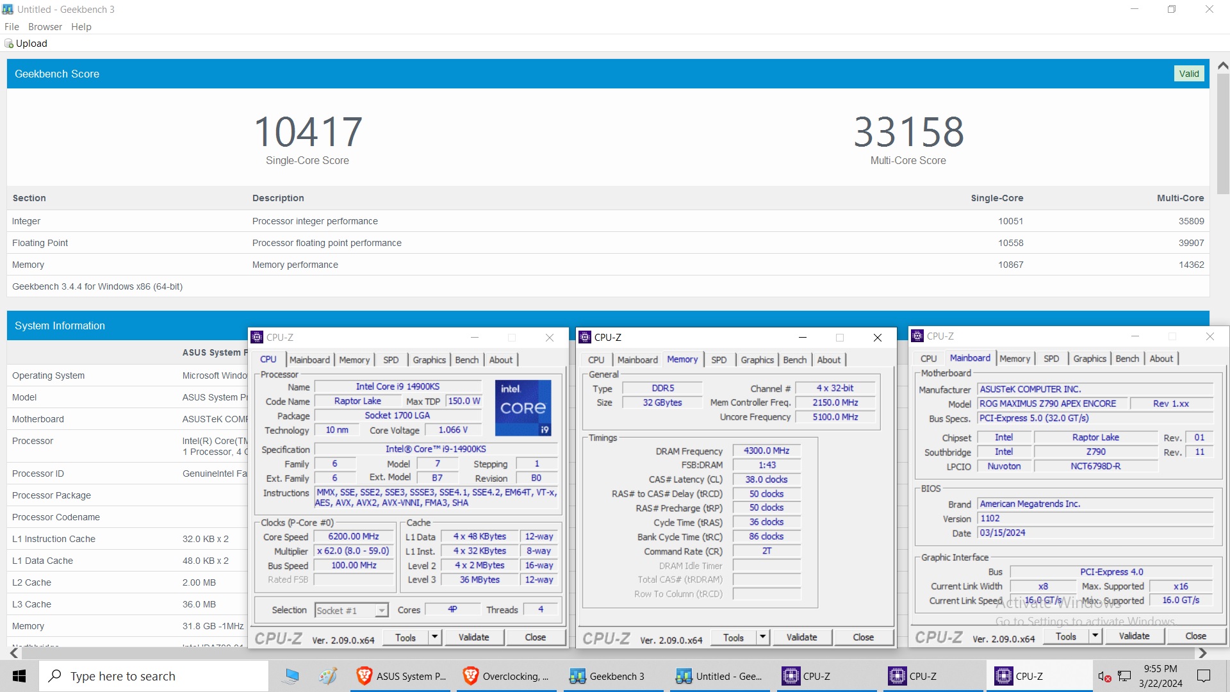Click the Valid badge in Geekbench Score
Image resolution: width=1230 pixels, height=692 pixels.
pos(1189,74)
